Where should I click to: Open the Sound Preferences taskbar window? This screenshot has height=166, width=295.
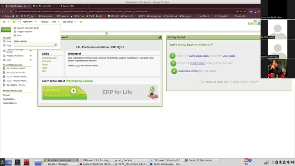202,160
